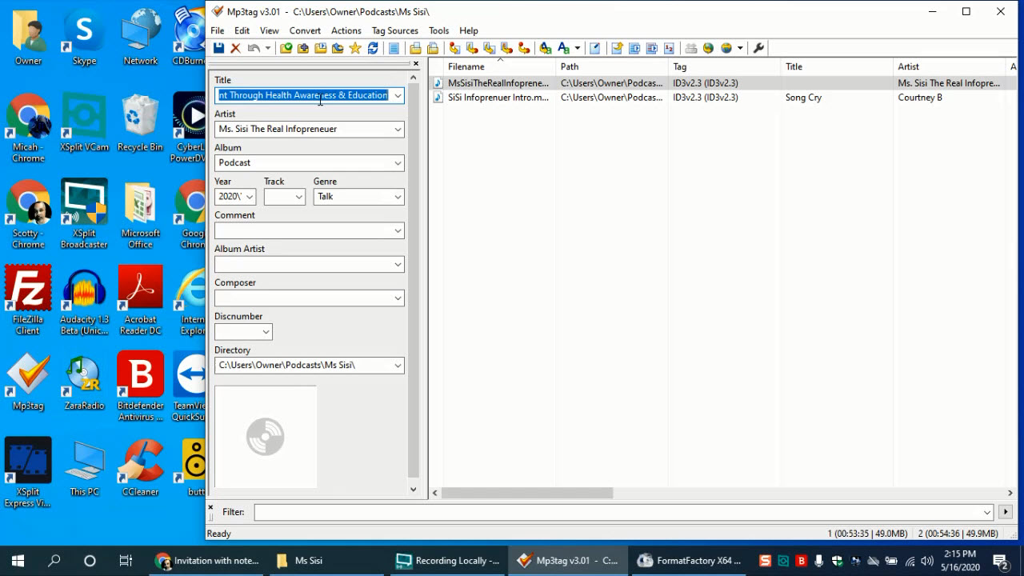Expand the Discnumber dropdown
1024x576 pixels.
[266, 332]
